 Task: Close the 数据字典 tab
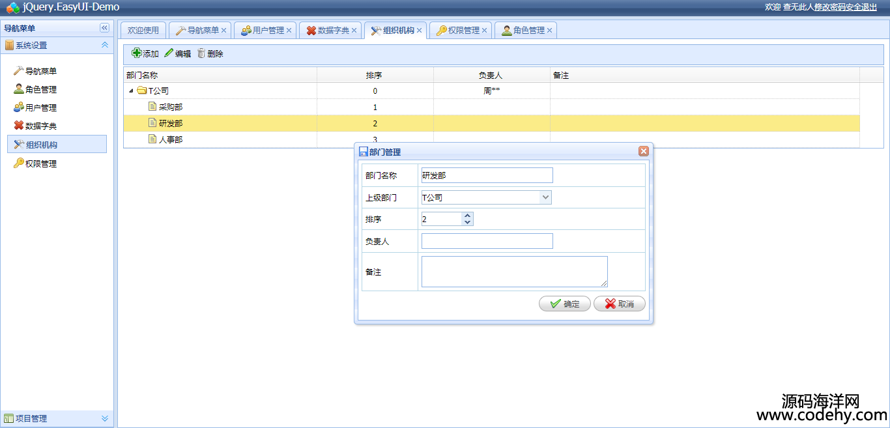coord(354,31)
